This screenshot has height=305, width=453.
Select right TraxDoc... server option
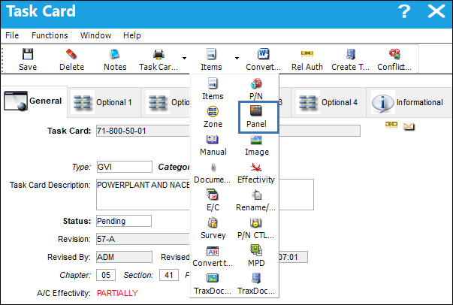(256, 284)
